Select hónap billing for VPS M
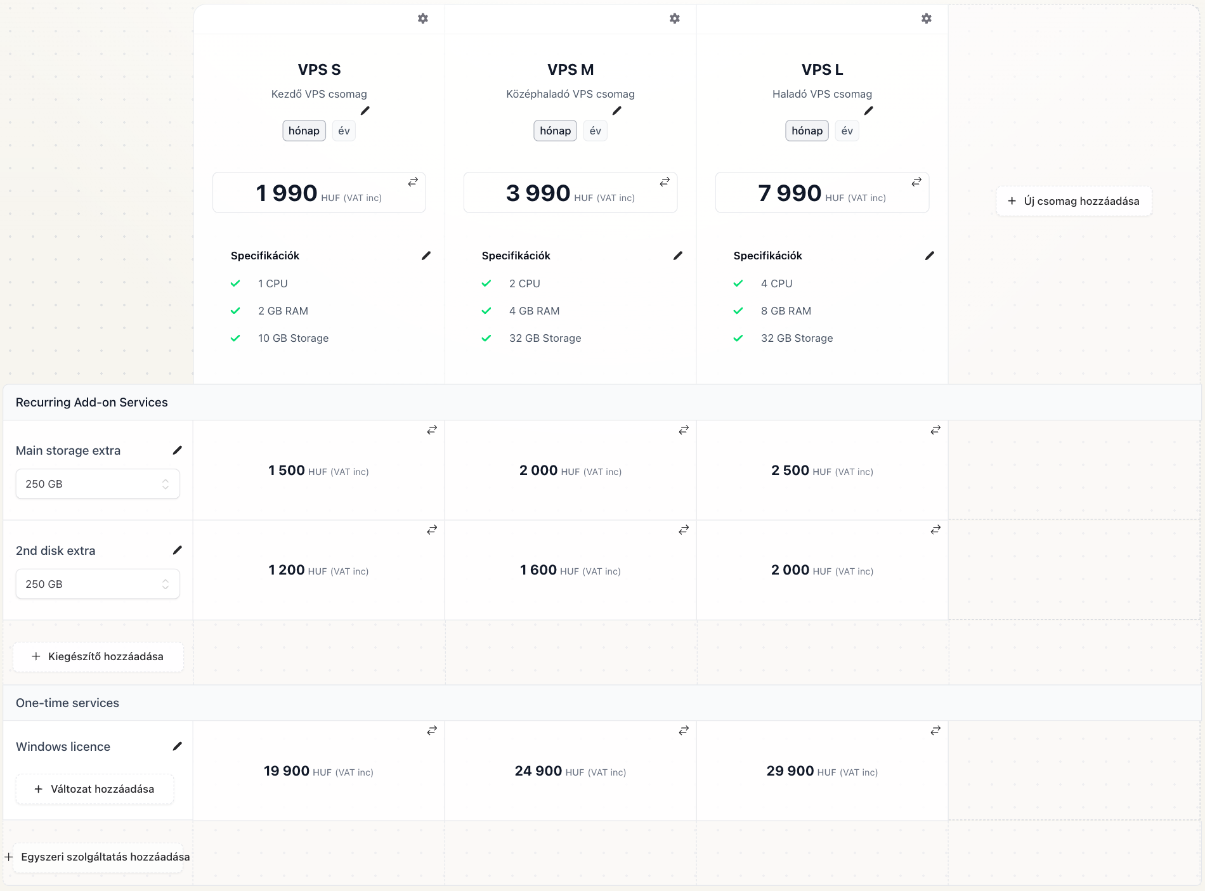 coord(556,131)
